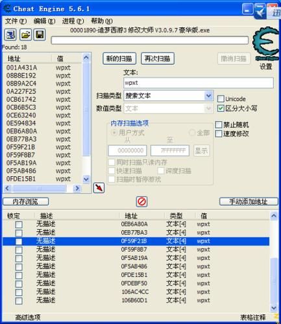Click the 文本 search input field containing wpxt
Screen dimensions: 281x324
click(x=199, y=83)
